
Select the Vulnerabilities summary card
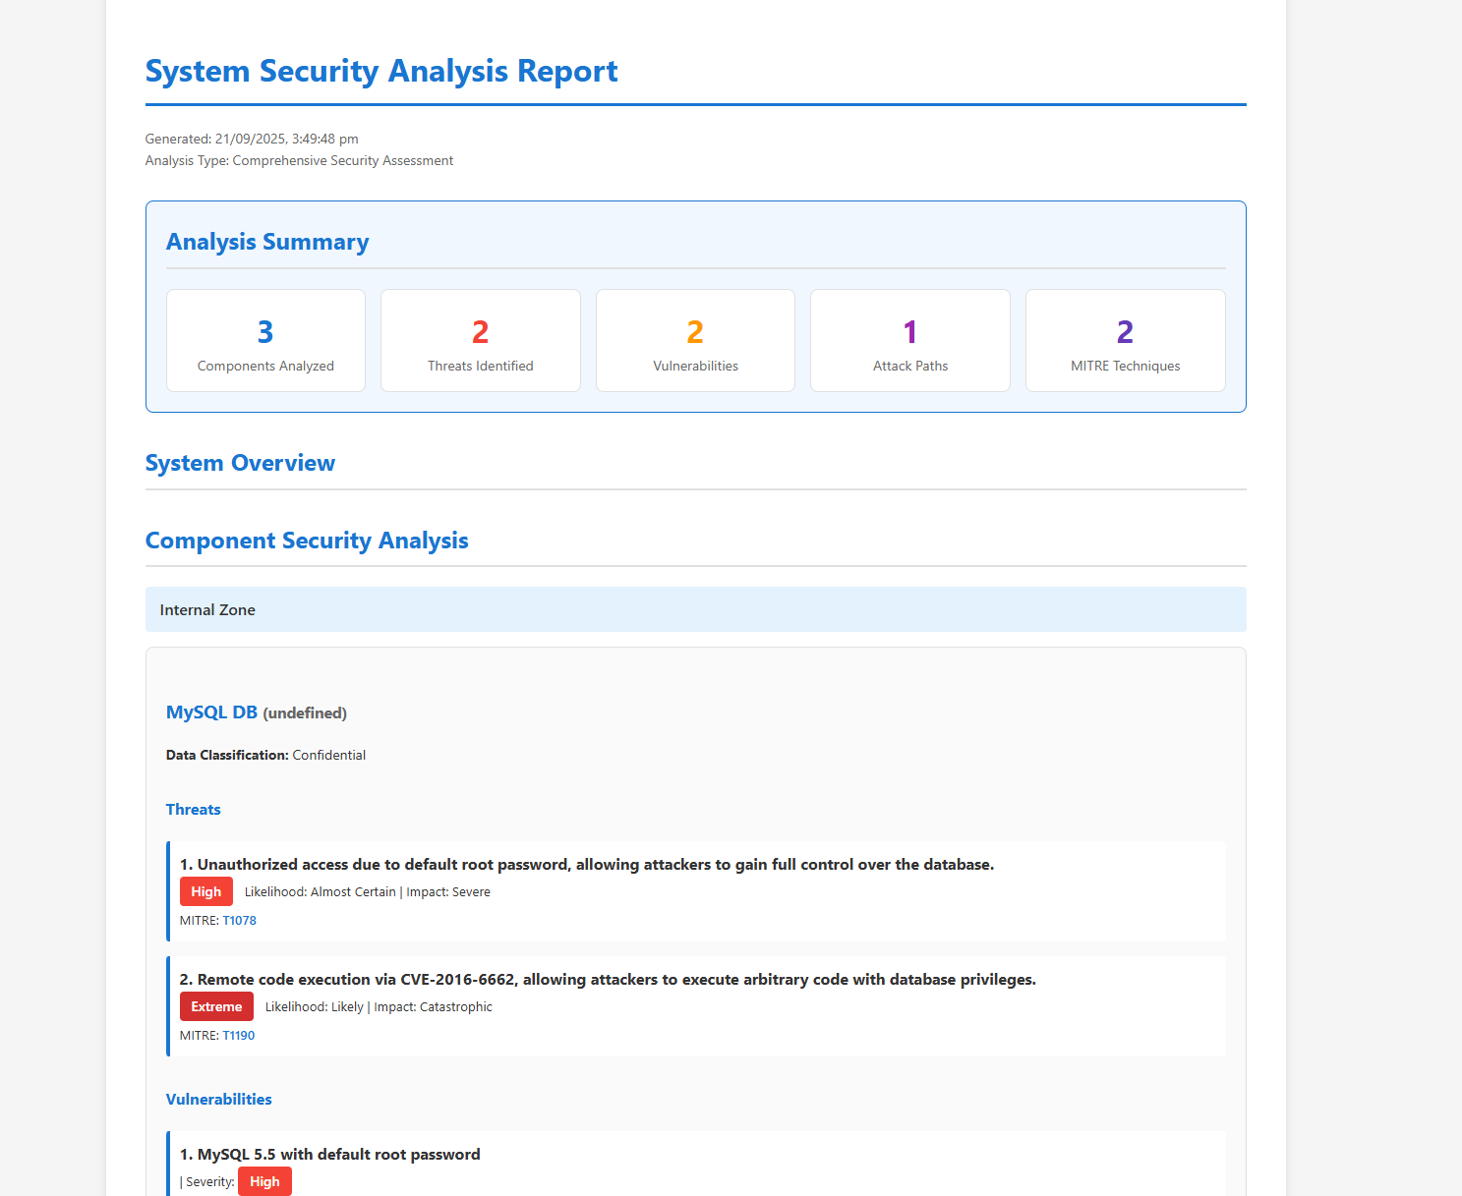[695, 340]
